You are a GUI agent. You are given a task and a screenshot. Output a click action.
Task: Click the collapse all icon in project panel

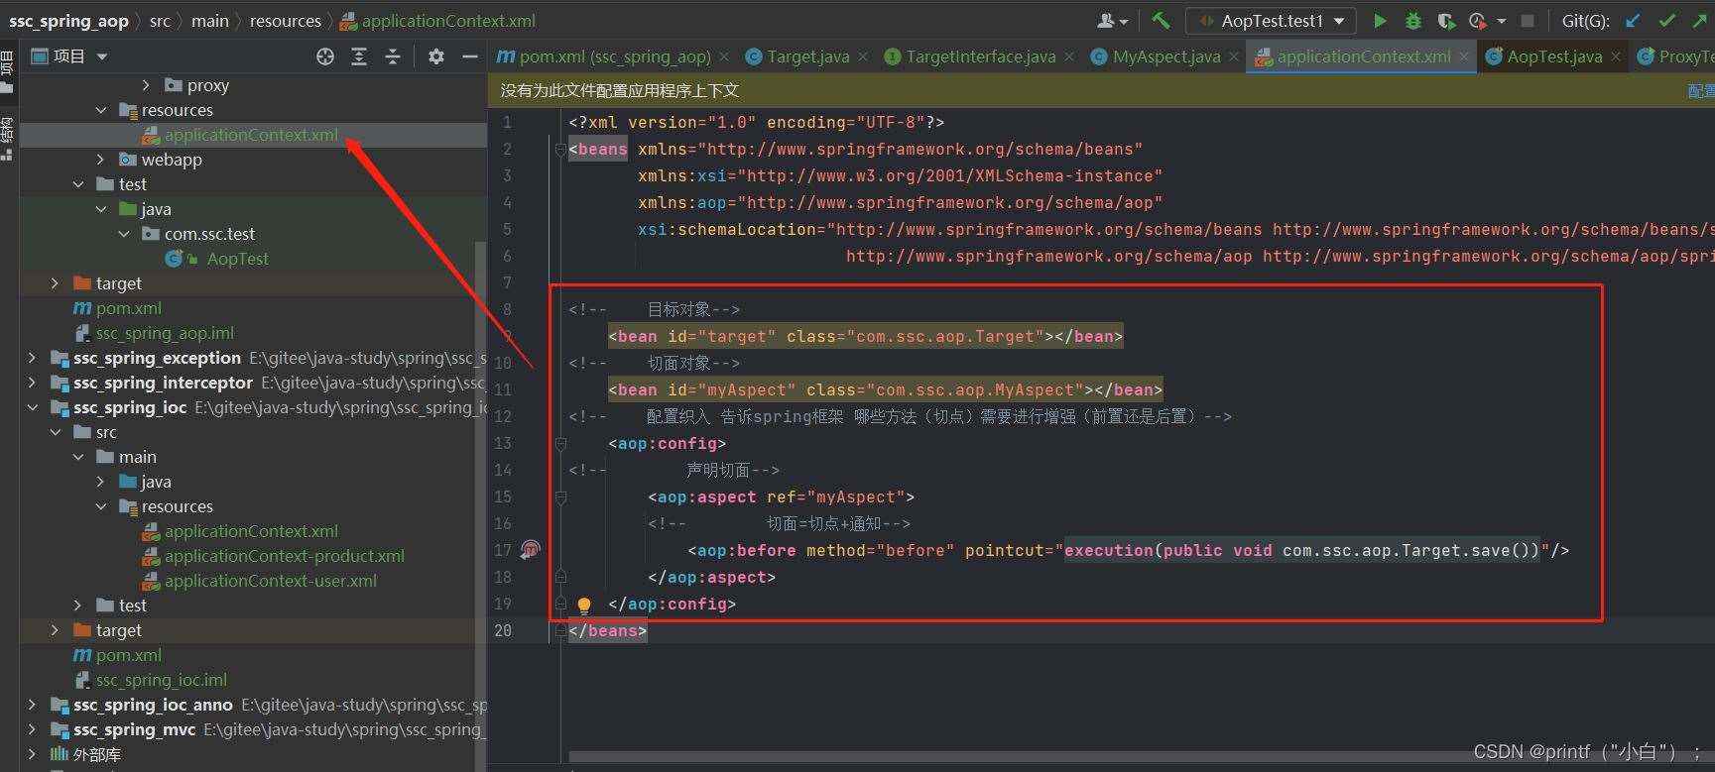pos(393,56)
